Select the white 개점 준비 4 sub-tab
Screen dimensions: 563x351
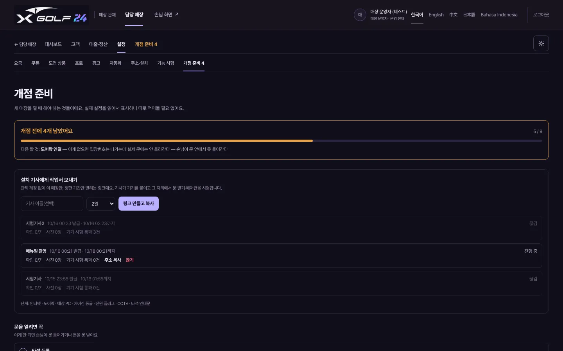194,63
